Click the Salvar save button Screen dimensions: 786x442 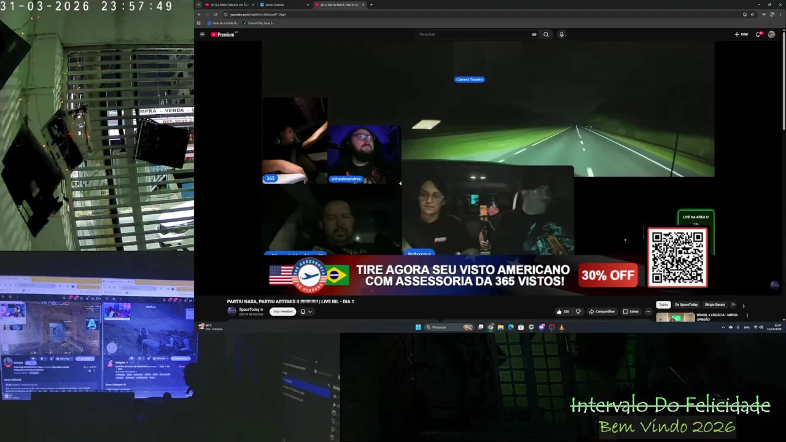point(631,311)
